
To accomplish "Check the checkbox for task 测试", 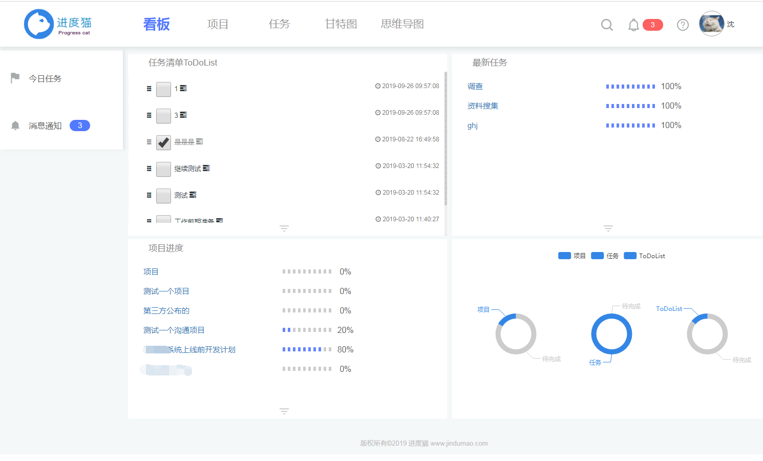I will pyautogui.click(x=163, y=196).
